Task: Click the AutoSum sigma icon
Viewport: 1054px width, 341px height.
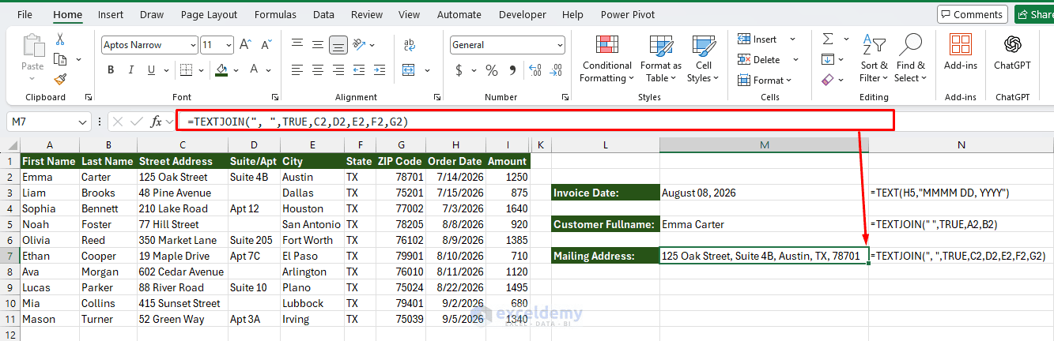Action: tap(828, 39)
